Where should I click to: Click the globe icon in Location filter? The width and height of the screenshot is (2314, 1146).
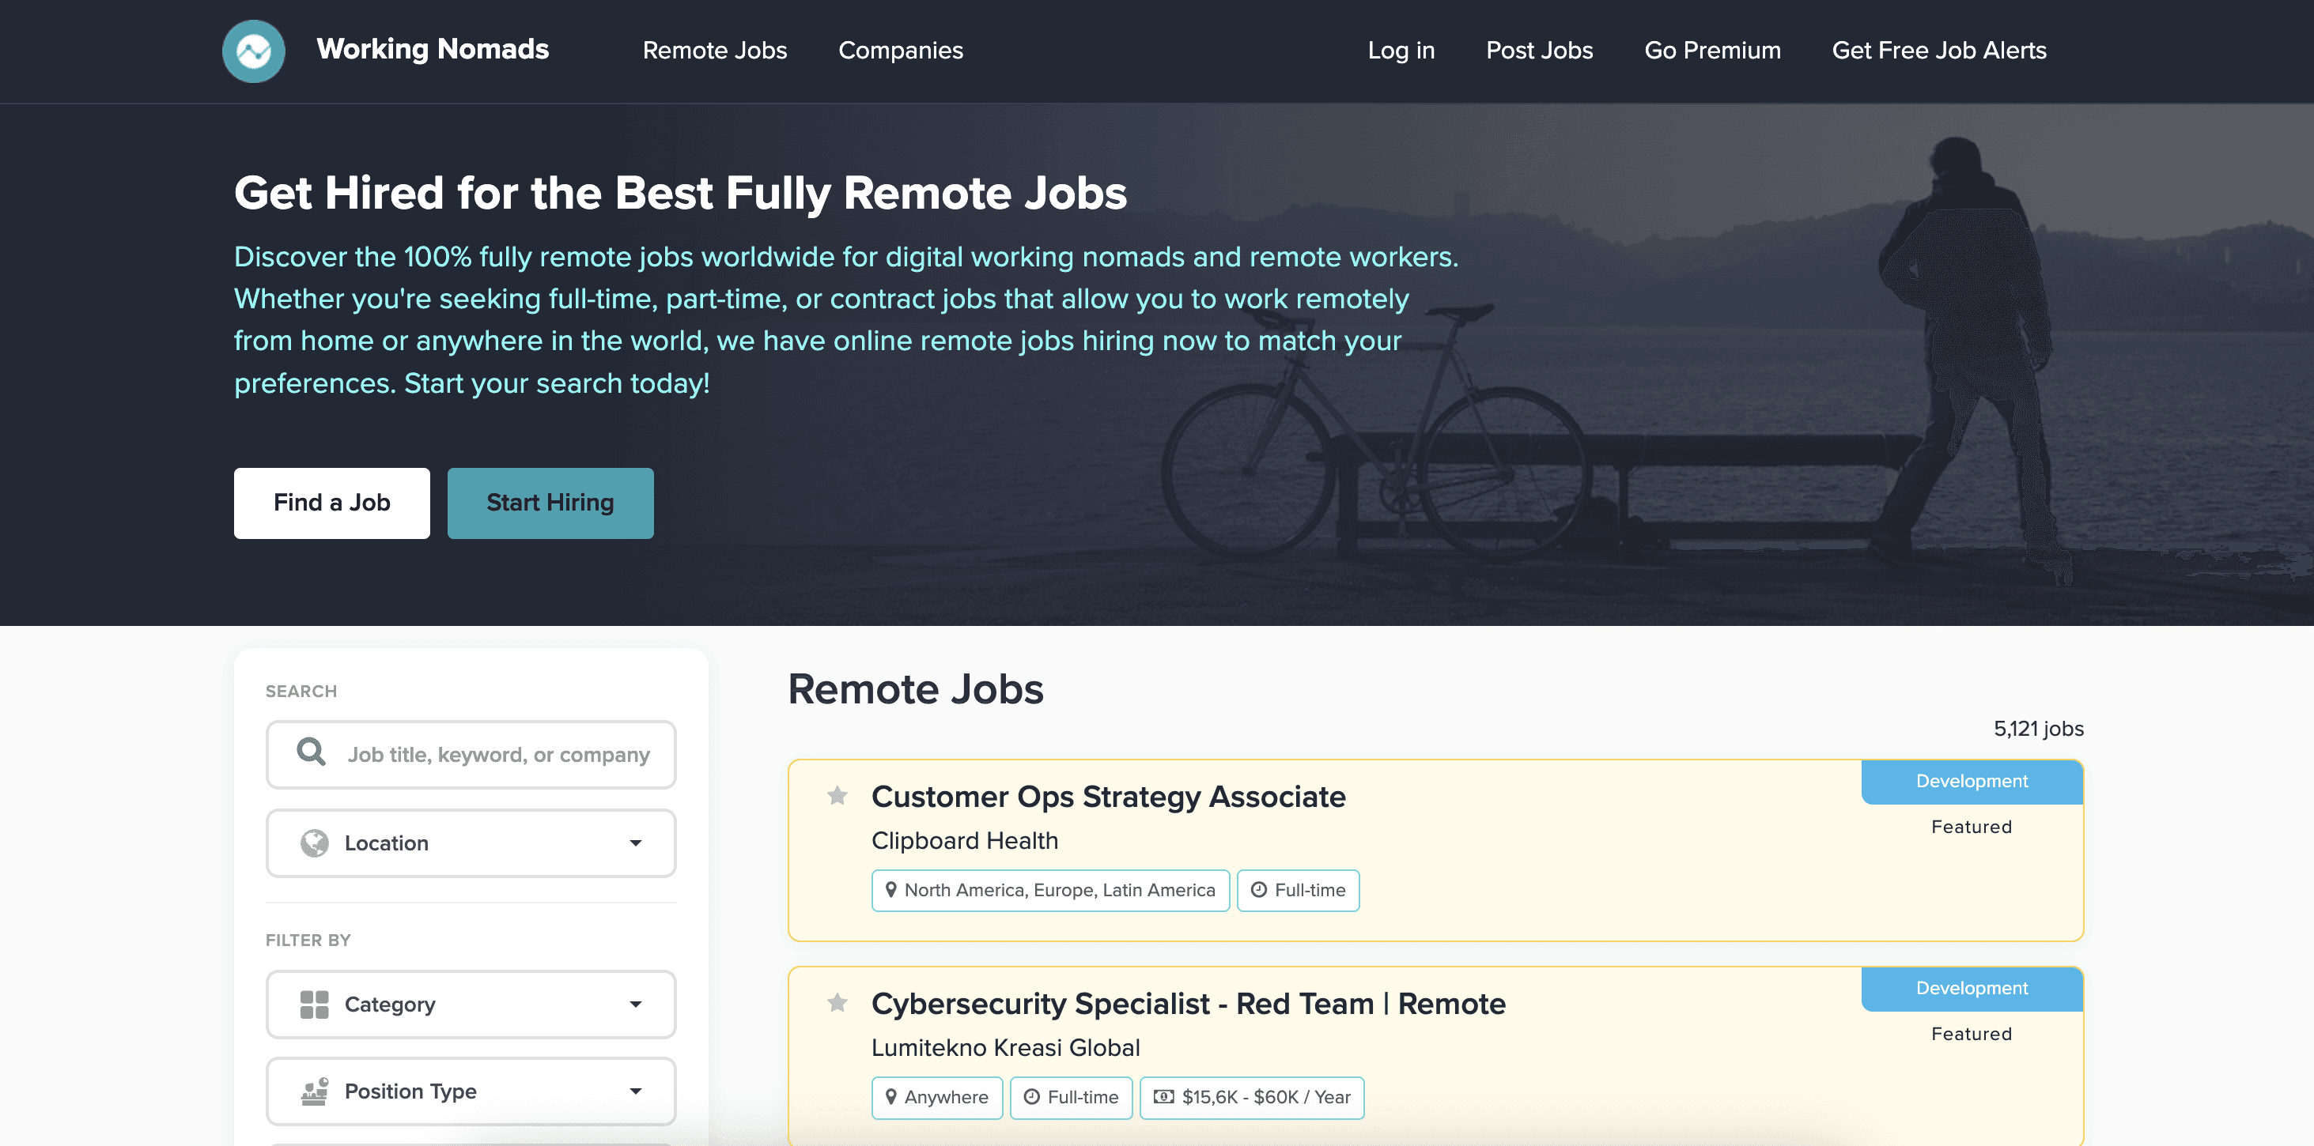(x=313, y=842)
